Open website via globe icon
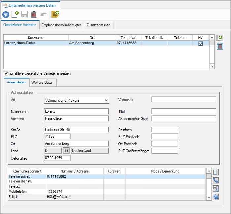 click(x=215, y=197)
